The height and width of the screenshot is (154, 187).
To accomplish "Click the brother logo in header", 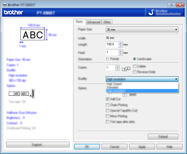I will 13,12.
